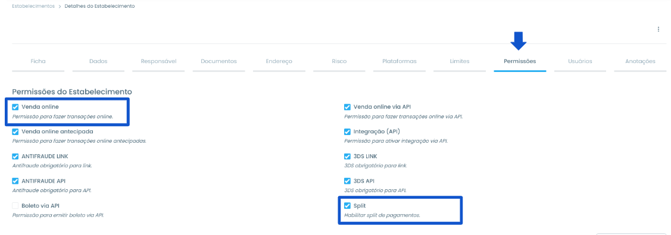Image resolution: width=671 pixels, height=235 pixels.
Task: Uncheck Venda online via API
Action: tap(348, 107)
